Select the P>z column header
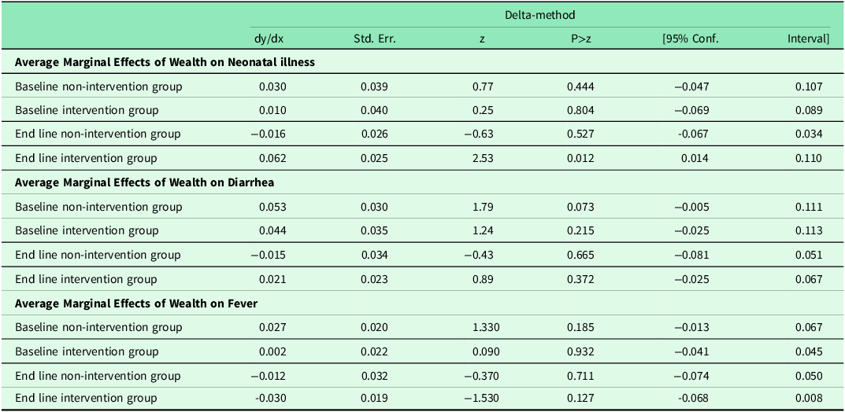The height and width of the screenshot is (412, 845). point(581,39)
